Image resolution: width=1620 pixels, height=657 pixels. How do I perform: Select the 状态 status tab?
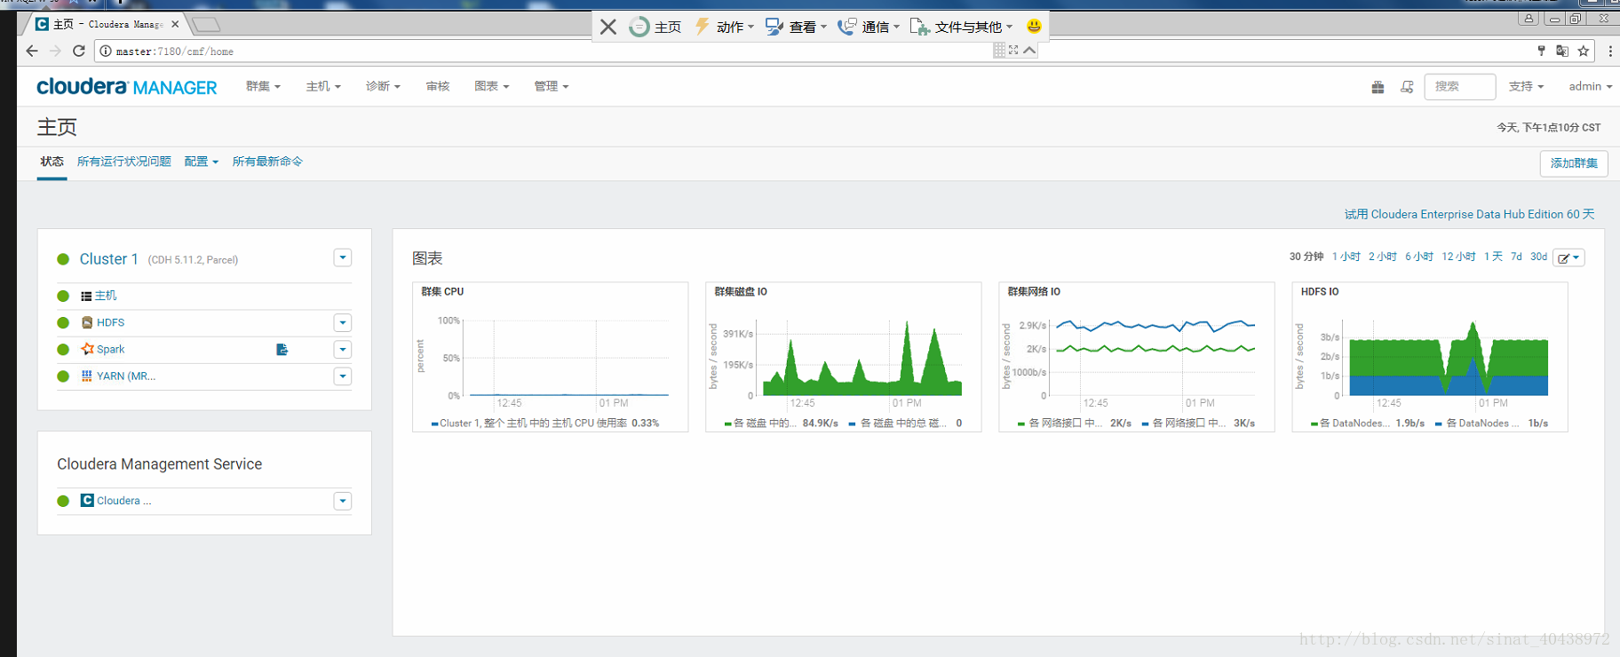52,162
